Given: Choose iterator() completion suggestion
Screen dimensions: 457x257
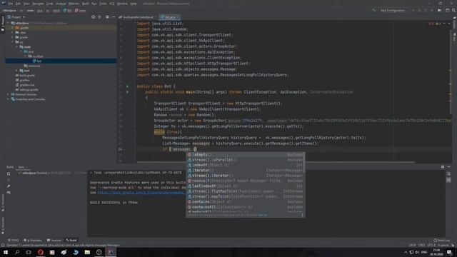Looking at the screenshot, I should point(245,171).
